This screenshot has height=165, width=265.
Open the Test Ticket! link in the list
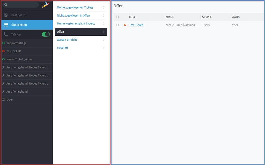[x=136, y=25]
